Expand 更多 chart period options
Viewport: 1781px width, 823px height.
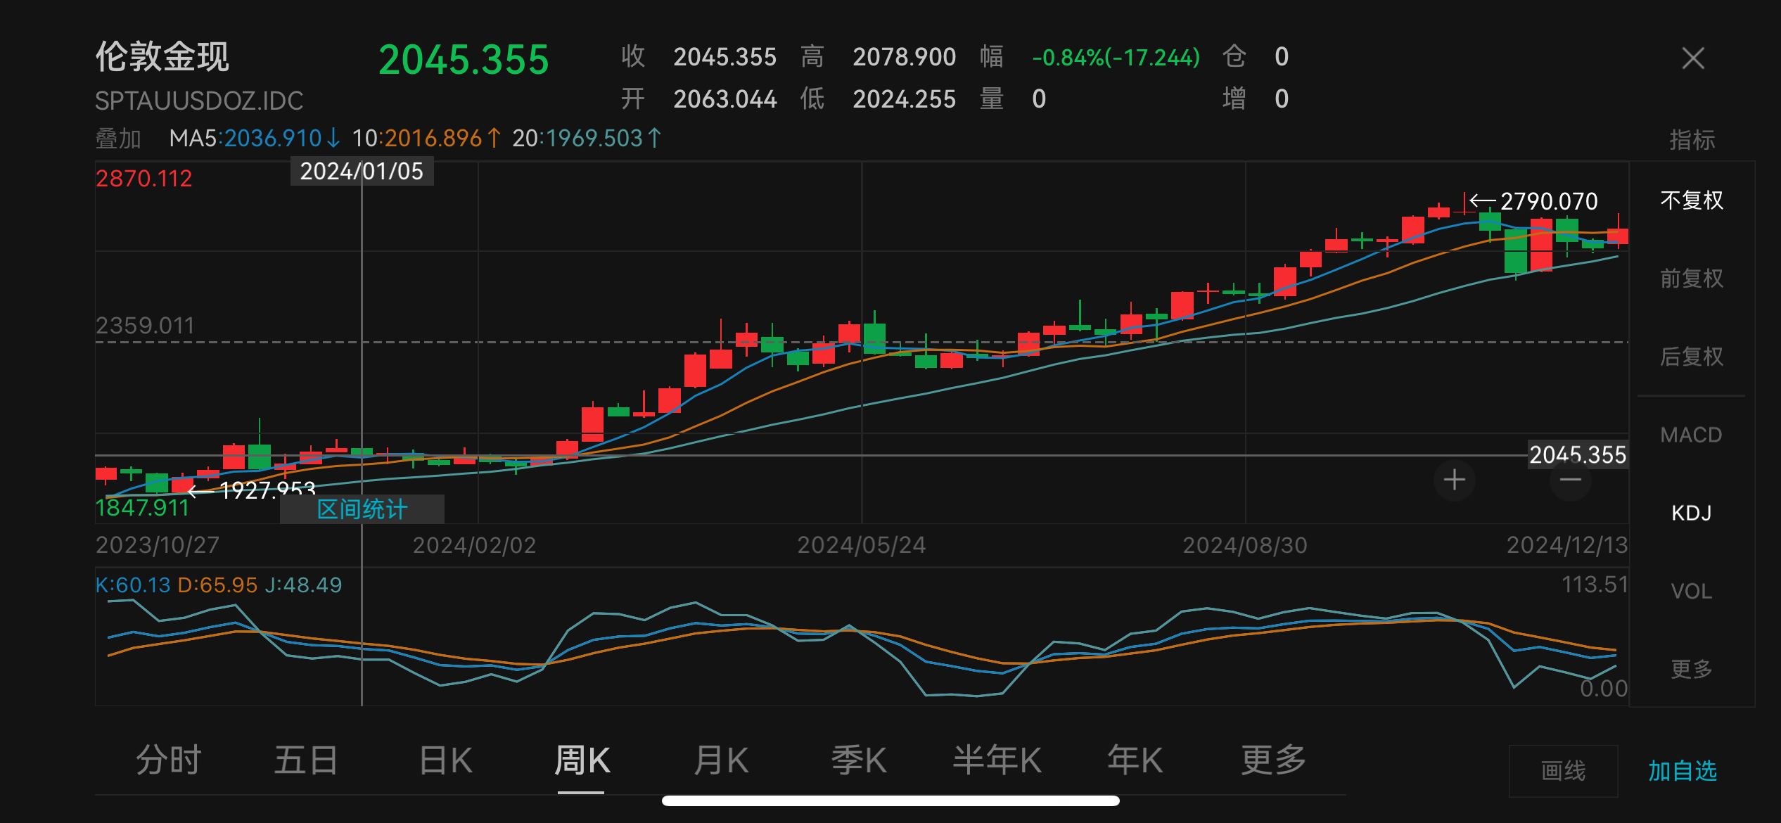(x=1273, y=760)
